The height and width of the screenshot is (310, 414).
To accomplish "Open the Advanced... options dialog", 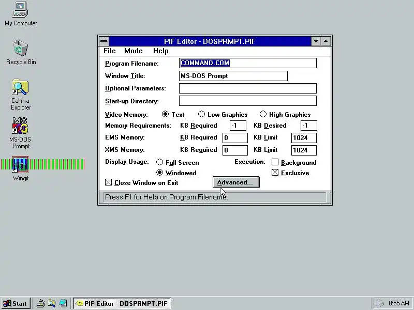I will pyautogui.click(x=236, y=182).
